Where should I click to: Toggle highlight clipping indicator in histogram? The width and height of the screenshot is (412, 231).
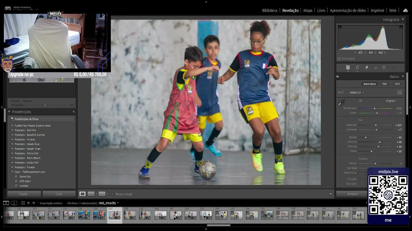[x=401, y=27]
